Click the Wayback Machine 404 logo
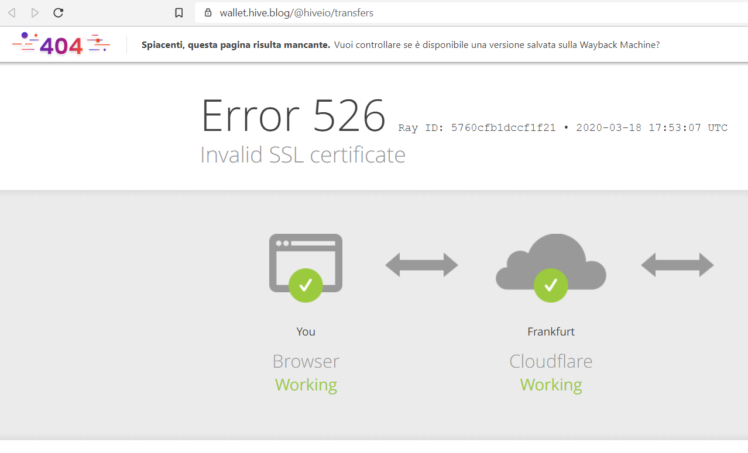 click(61, 44)
